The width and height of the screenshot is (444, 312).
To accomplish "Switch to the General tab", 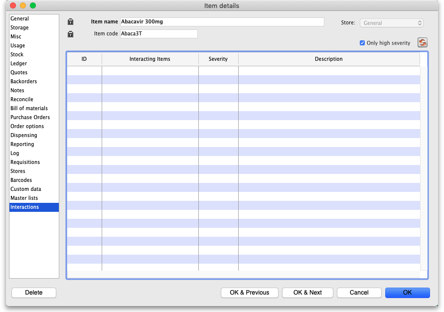I will [20, 18].
